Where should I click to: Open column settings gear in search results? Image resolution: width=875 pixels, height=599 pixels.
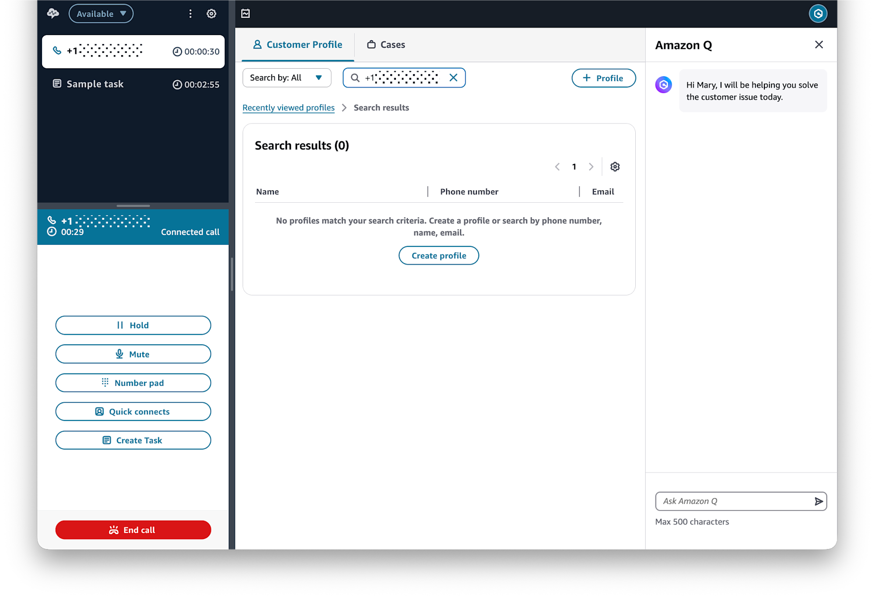pos(615,166)
